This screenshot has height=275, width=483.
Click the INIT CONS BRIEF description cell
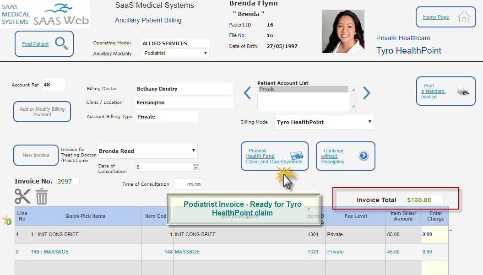[x=240, y=234]
